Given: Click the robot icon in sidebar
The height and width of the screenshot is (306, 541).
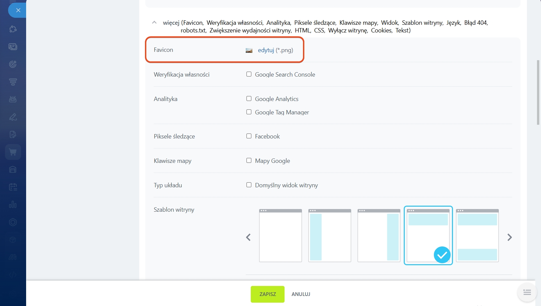Looking at the screenshot, I should pos(13,99).
